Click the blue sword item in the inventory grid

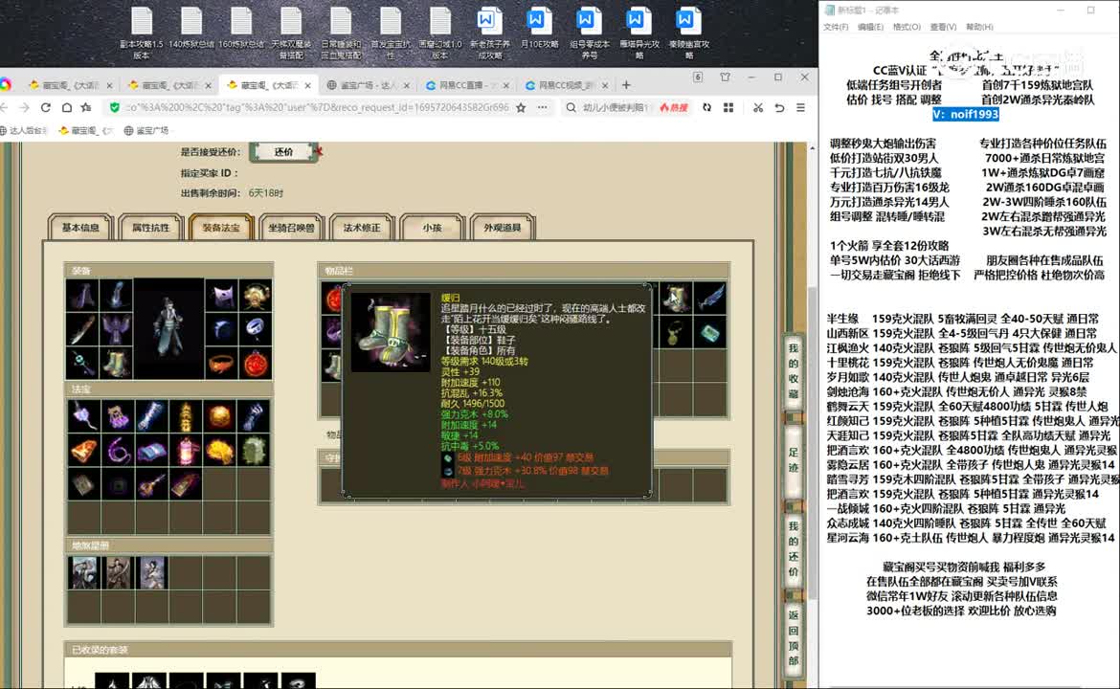[710, 299]
